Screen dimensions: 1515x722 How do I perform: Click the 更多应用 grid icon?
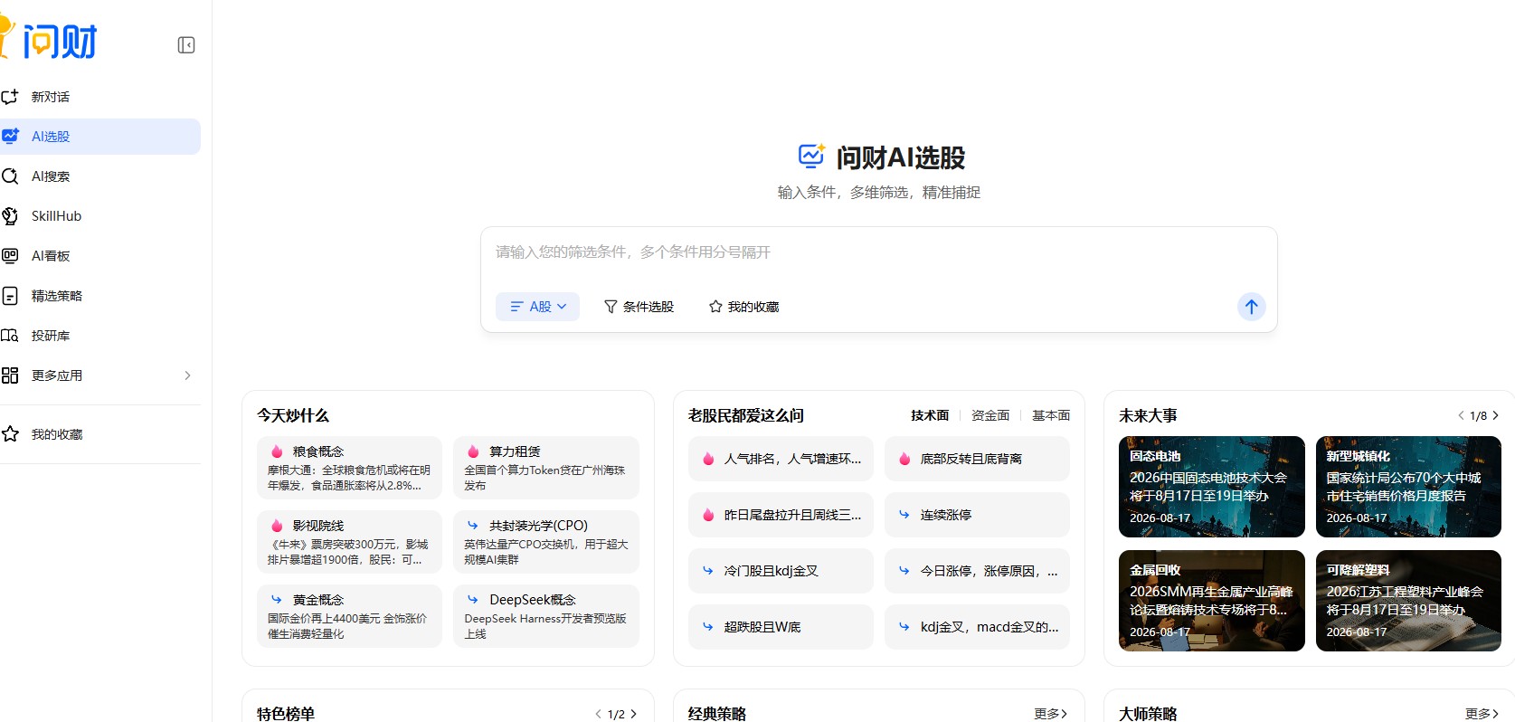click(x=10, y=375)
